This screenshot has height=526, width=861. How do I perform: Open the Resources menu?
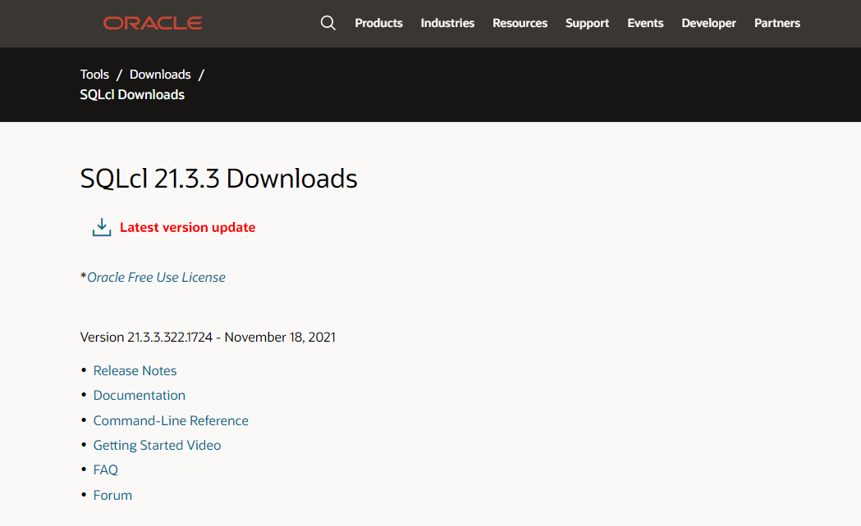pos(520,23)
